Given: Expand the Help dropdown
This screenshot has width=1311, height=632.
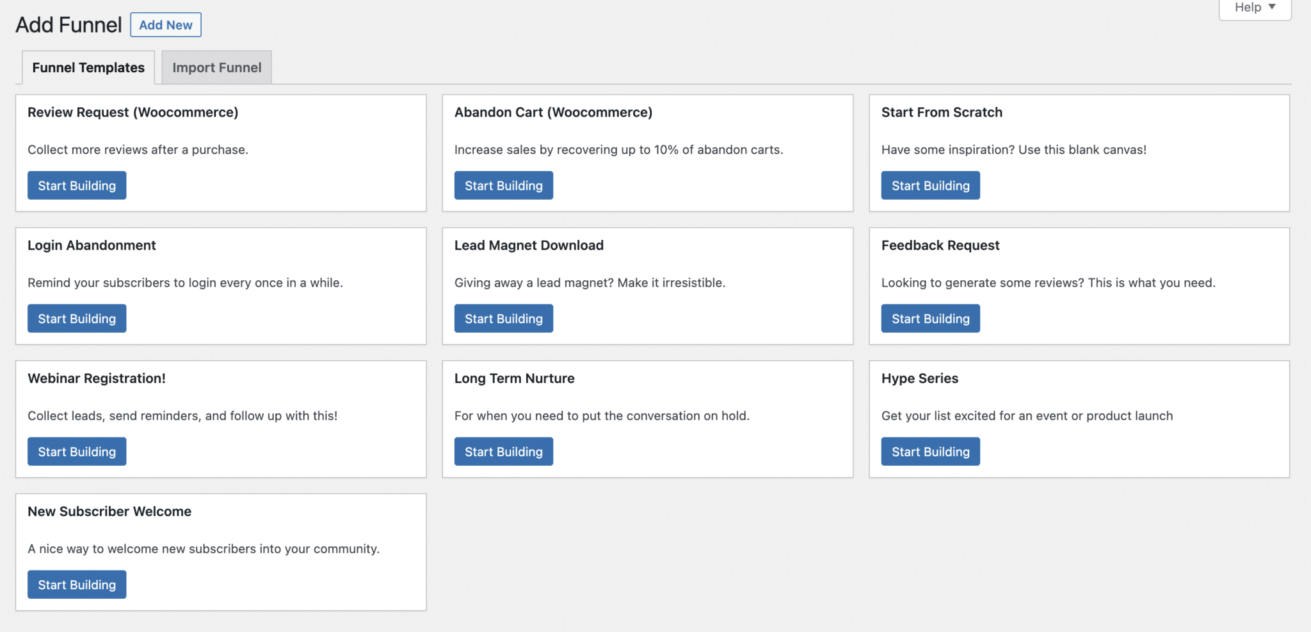Looking at the screenshot, I should pyautogui.click(x=1253, y=8).
